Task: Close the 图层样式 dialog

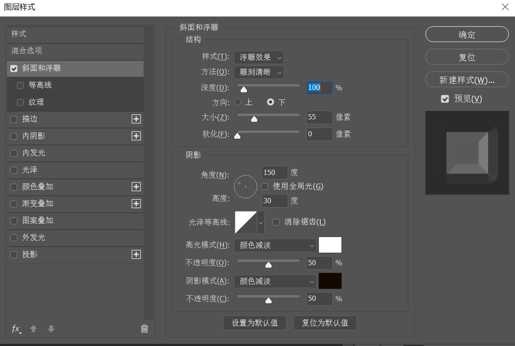Action: click(x=505, y=7)
